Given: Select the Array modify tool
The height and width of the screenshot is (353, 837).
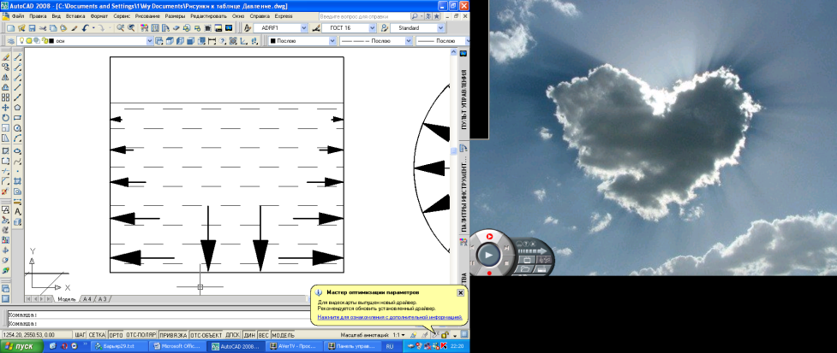Looking at the screenshot, I should coord(6,97).
